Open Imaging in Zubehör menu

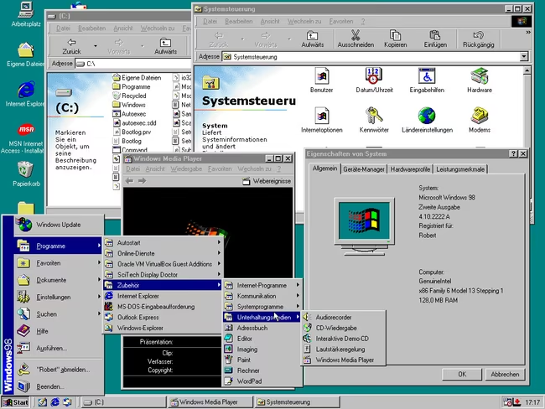262,349
